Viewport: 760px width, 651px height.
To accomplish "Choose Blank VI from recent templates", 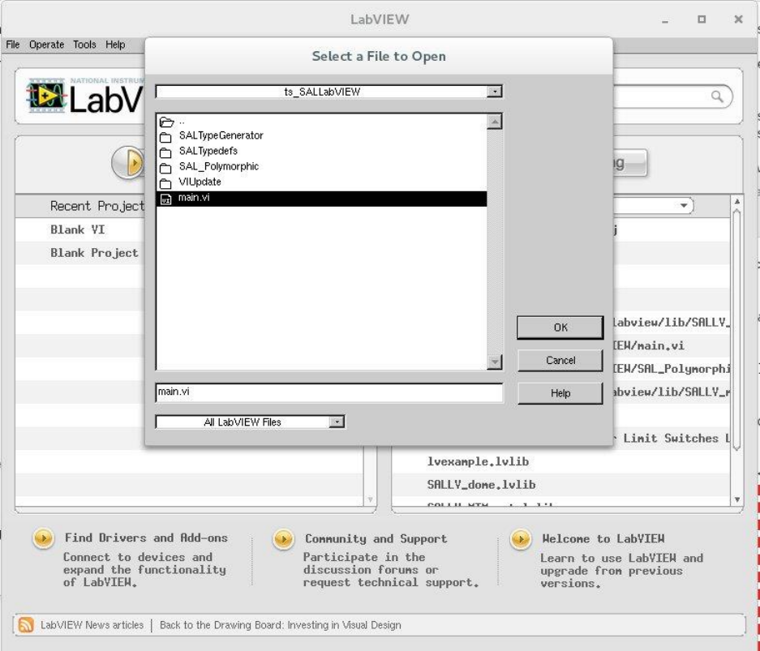I will [78, 229].
